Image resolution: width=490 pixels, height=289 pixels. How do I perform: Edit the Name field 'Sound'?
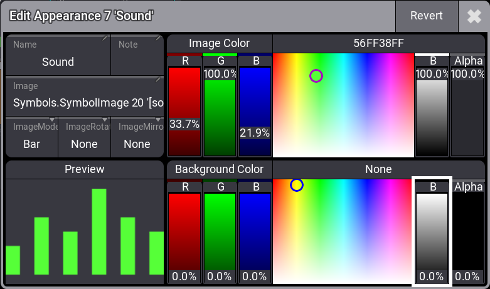click(58, 55)
